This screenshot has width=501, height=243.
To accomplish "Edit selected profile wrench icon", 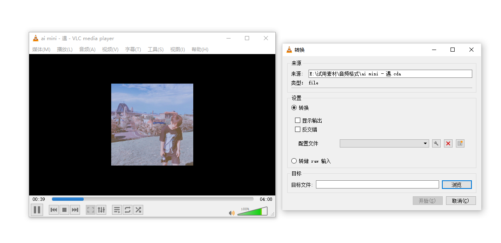I will click(x=436, y=143).
